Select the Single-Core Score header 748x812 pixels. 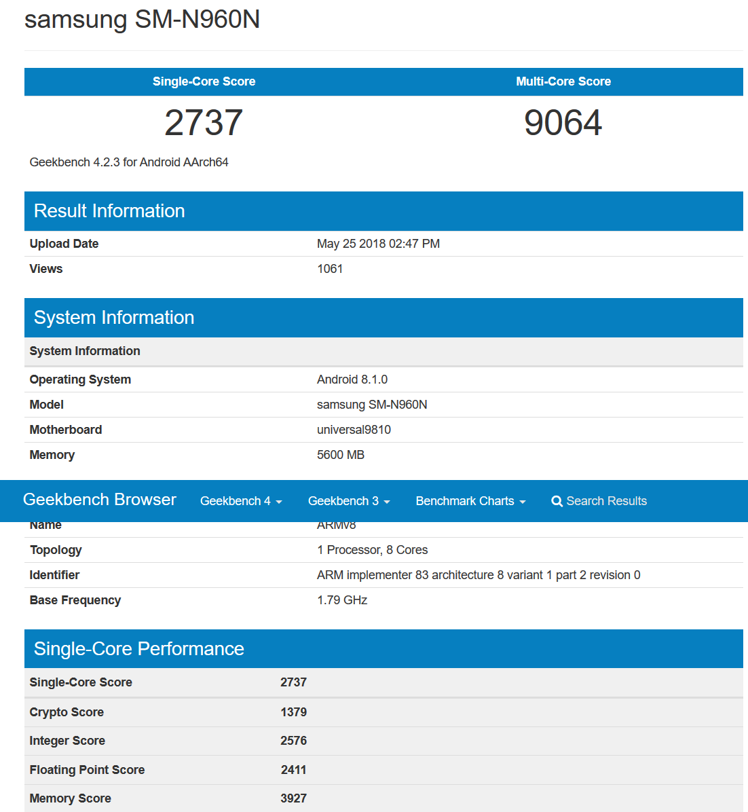click(204, 81)
